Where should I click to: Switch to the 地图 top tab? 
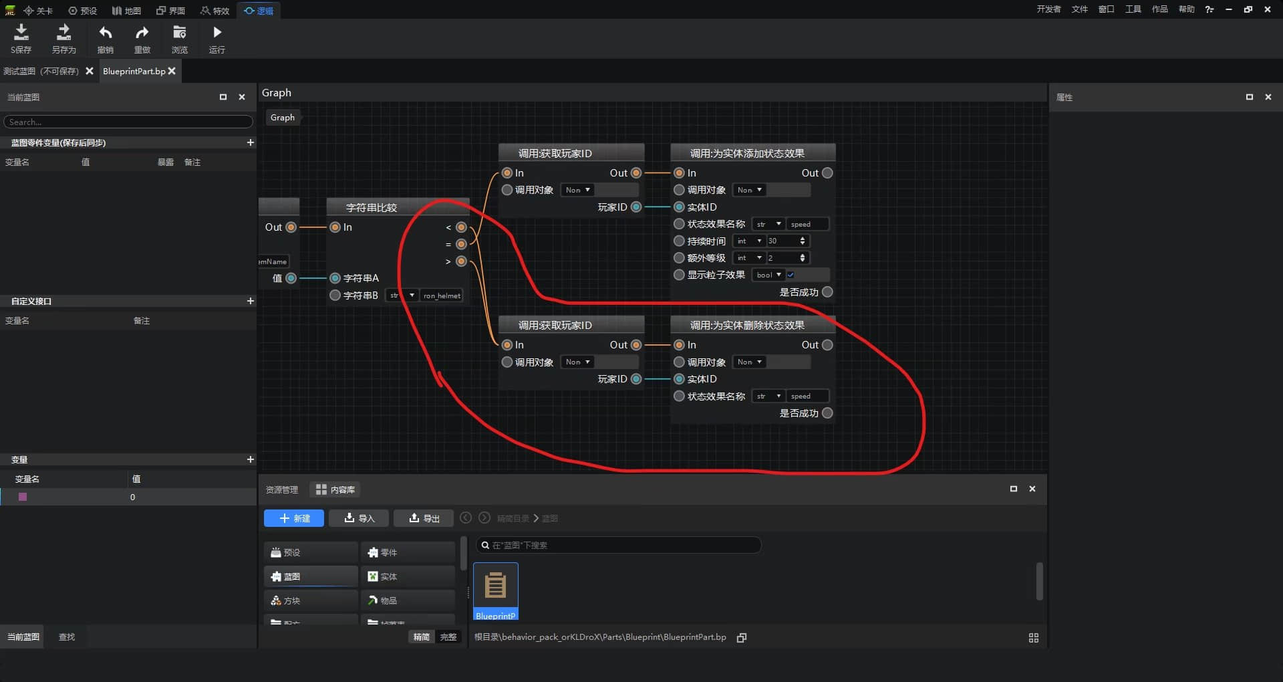126,11
